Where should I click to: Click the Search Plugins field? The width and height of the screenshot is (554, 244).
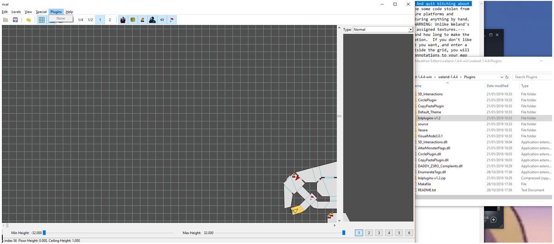[x=532, y=77]
